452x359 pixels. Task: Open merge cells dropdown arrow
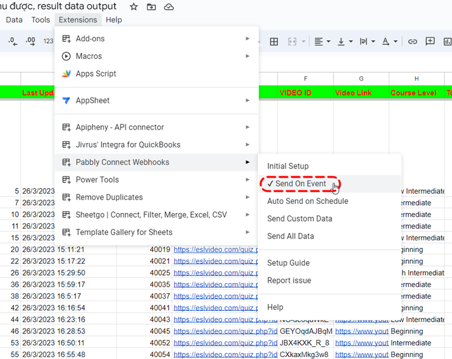pos(304,42)
